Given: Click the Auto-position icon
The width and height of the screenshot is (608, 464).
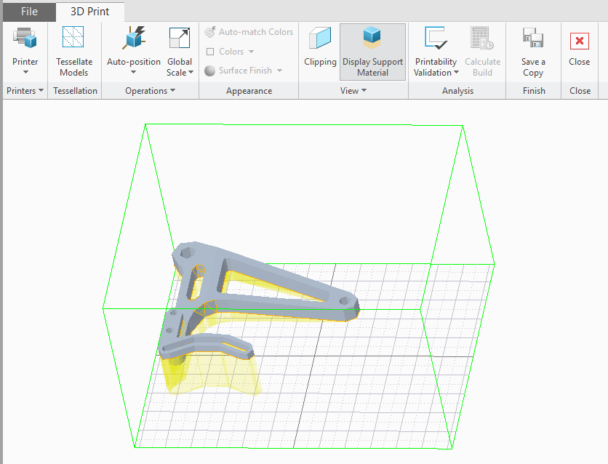Looking at the screenshot, I should pyautogui.click(x=133, y=39).
